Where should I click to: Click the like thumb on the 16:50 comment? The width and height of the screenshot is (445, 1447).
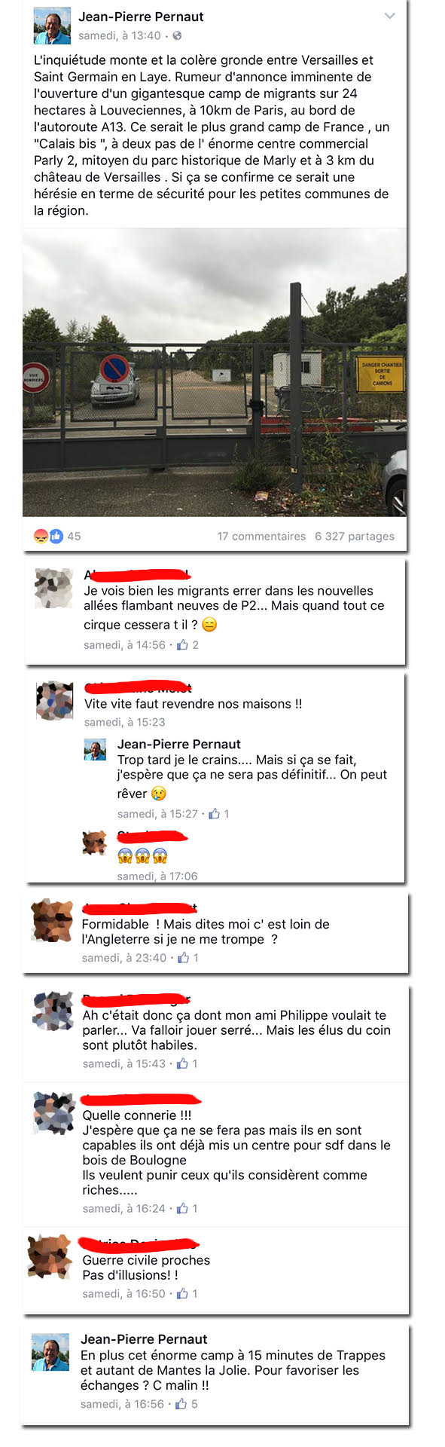click(182, 1293)
